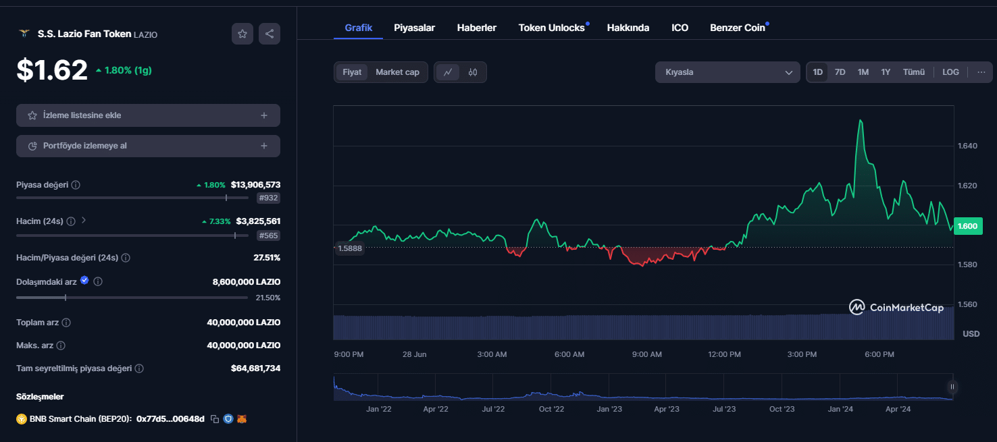
Task: Toggle LOG scale on chart
Action: click(x=950, y=72)
